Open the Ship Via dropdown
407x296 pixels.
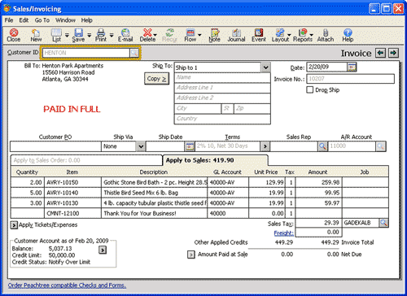[x=141, y=146]
